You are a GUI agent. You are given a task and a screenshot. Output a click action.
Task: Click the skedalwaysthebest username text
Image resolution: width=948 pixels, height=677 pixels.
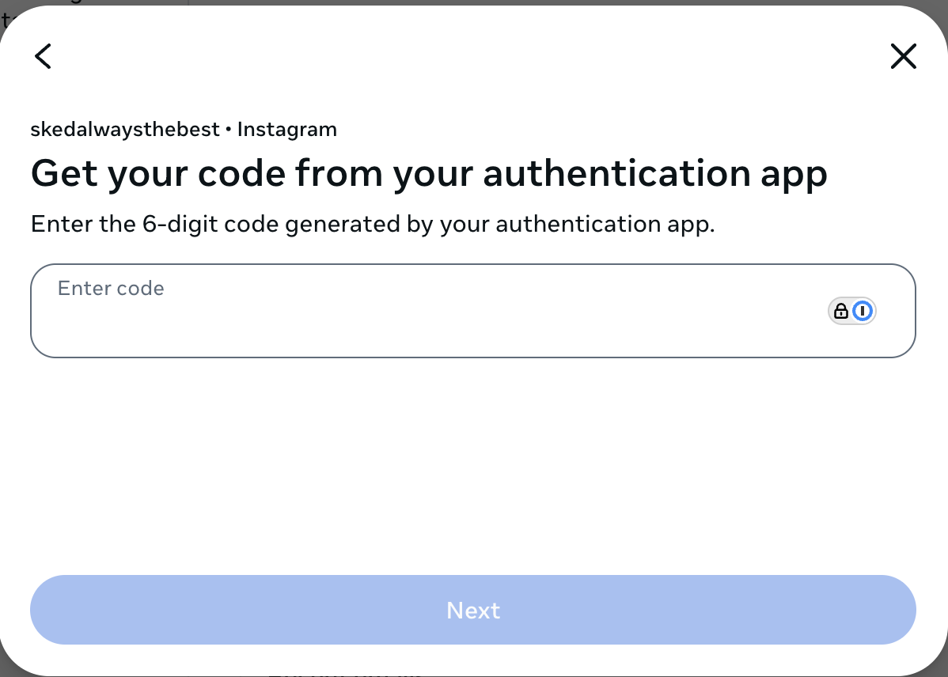pos(125,130)
